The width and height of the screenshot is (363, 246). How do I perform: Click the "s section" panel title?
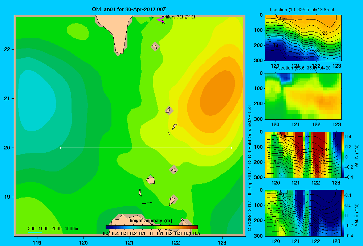coord(284,68)
